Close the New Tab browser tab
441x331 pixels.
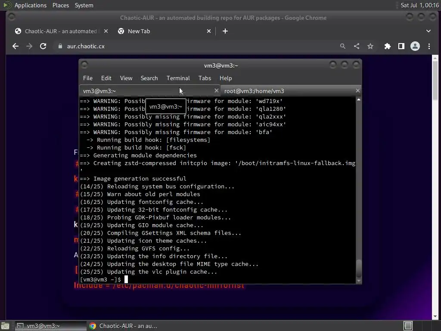[x=209, y=31]
